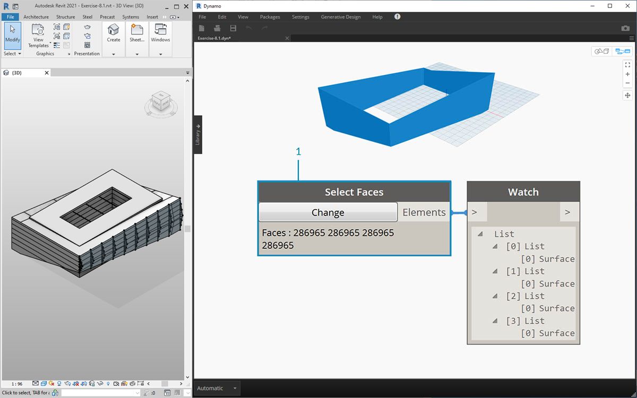The width and height of the screenshot is (637, 398).
Task: Click the Revit ViewCube
Action: pyautogui.click(x=160, y=102)
